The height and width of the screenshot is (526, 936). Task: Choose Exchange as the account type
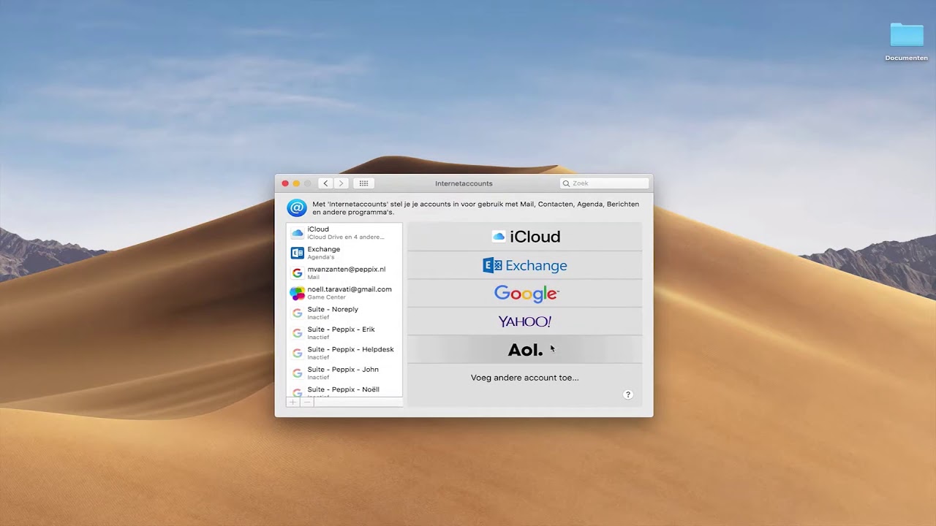pyautogui.click(x=525, y=265)
